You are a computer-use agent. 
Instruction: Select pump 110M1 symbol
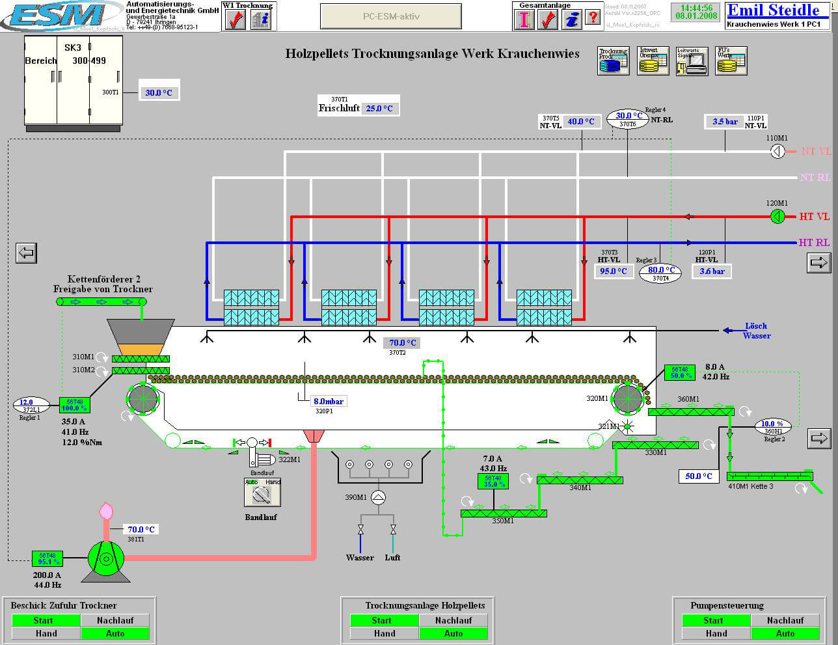click(777, 151)
